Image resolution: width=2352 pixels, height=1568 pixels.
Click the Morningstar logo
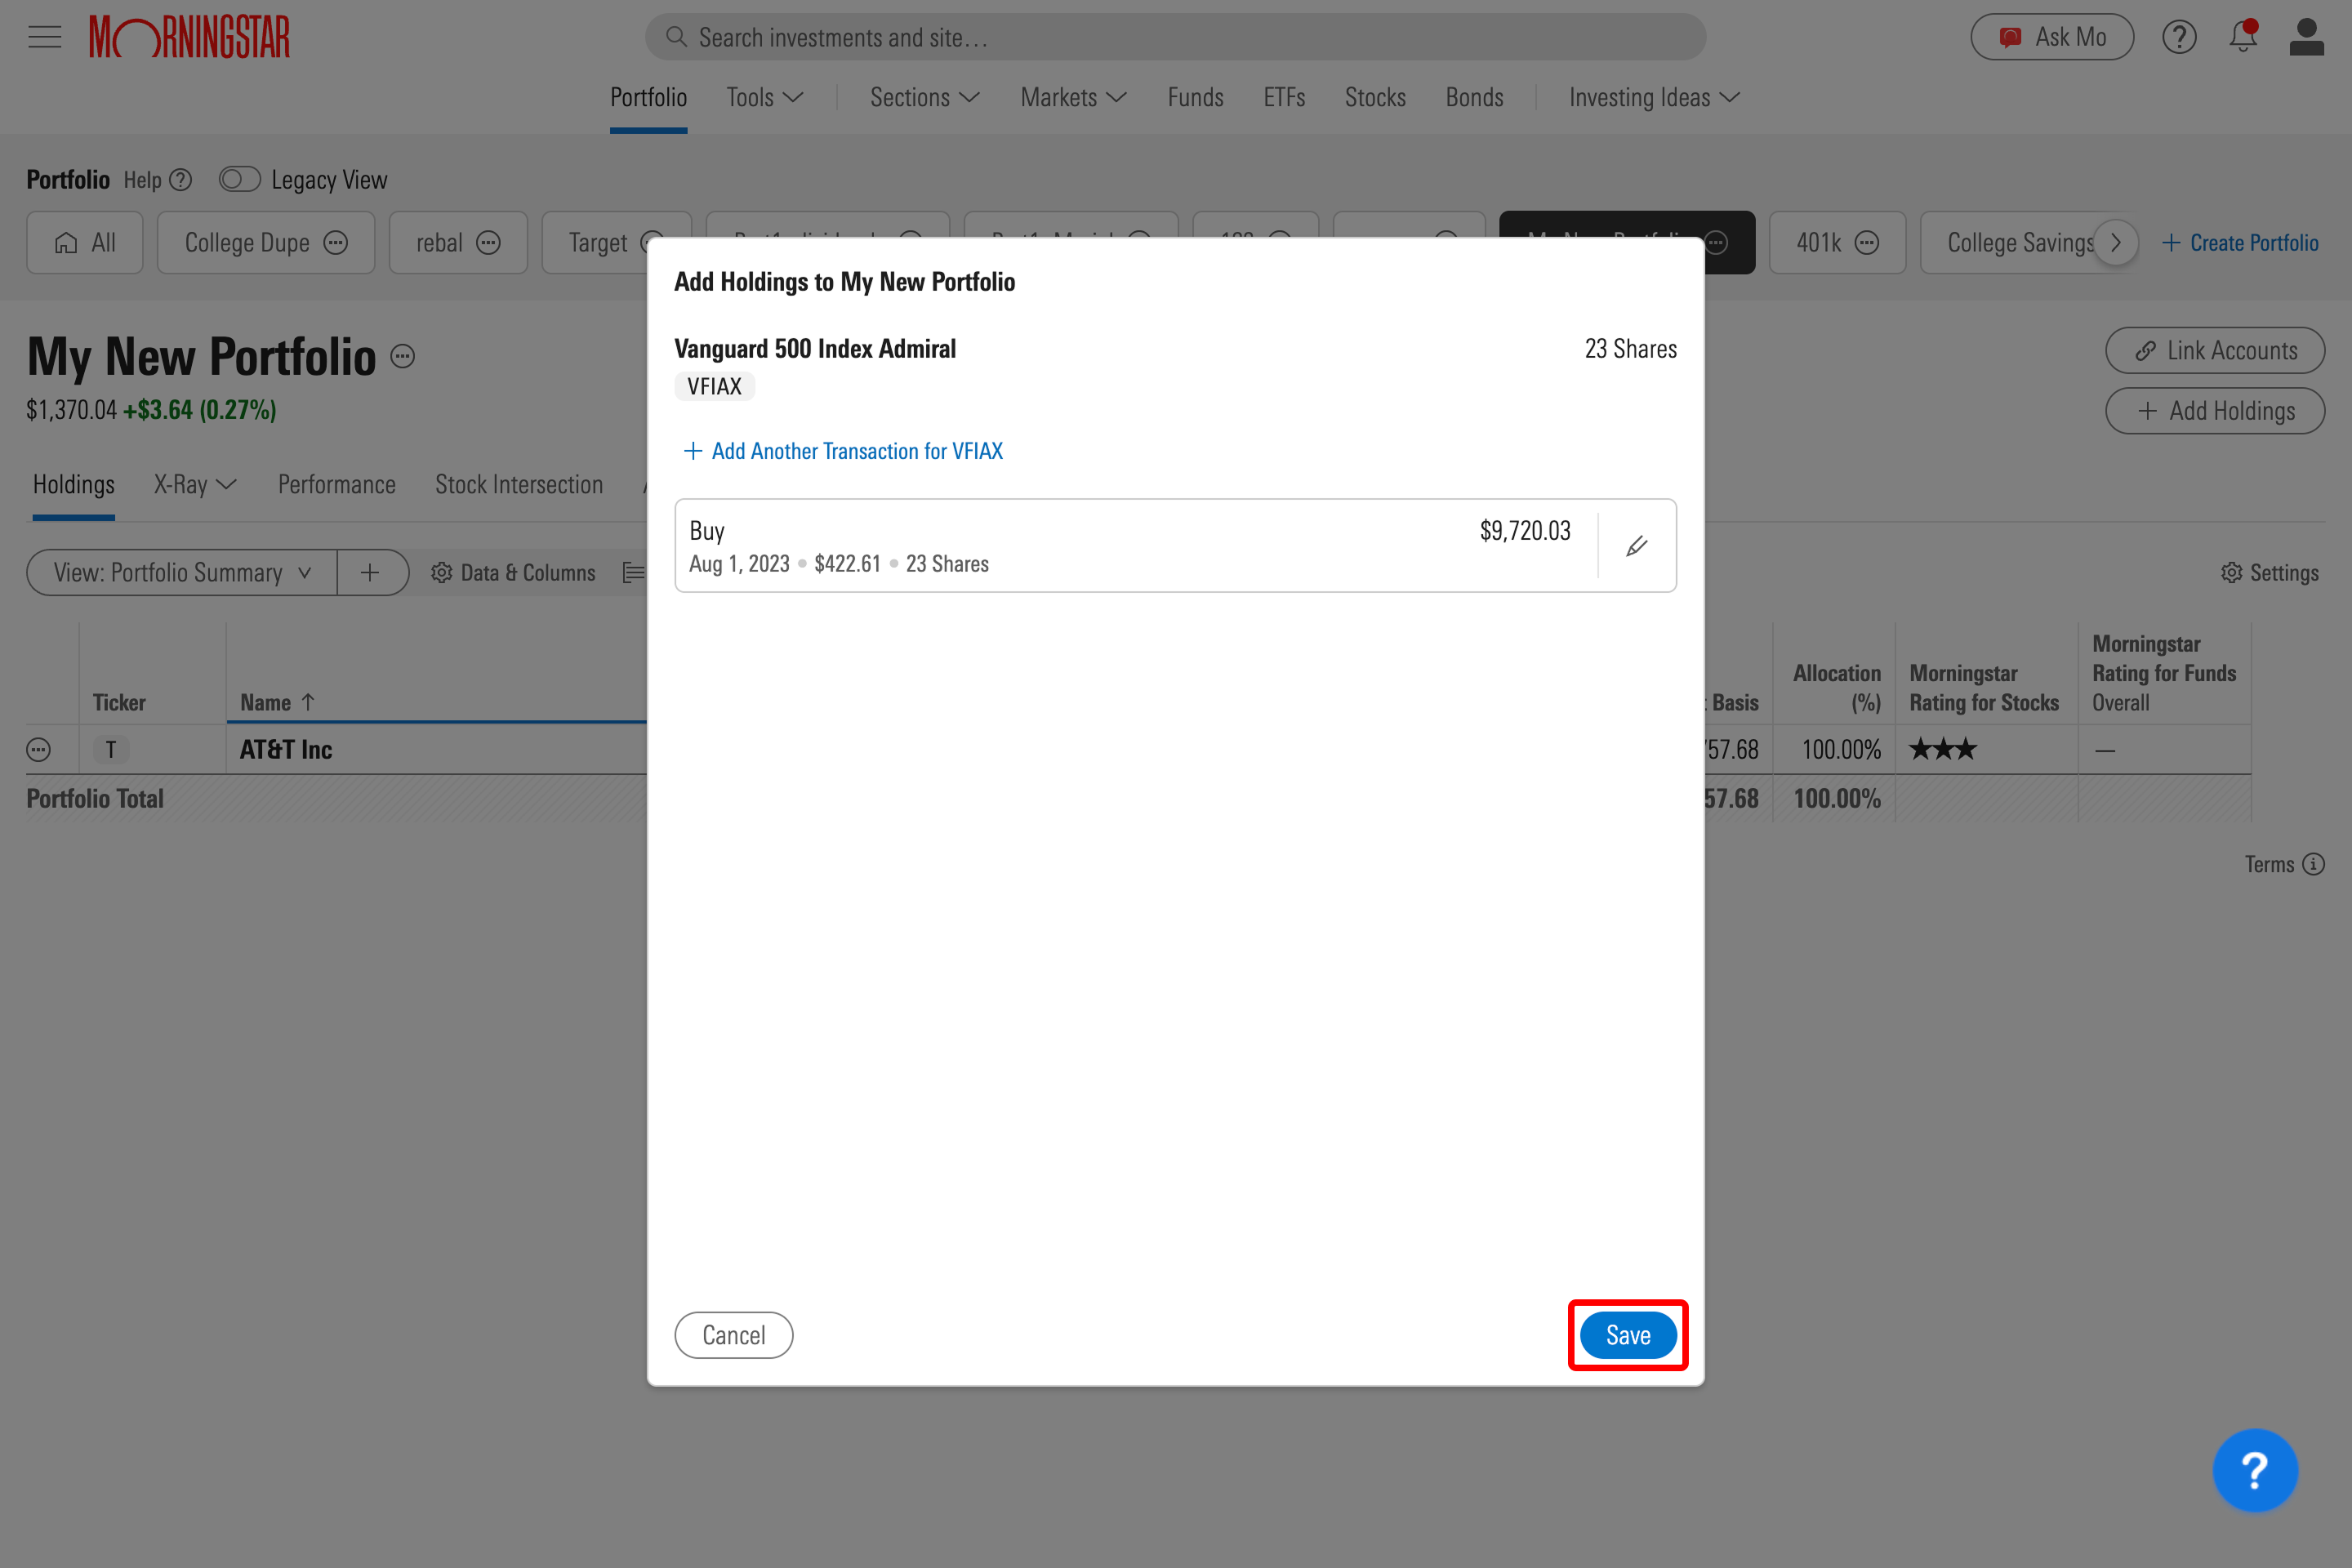tap(189, 37)
